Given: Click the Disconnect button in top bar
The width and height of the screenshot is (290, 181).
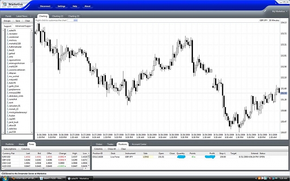Looking at the screenshot, I should click(45, 6).
